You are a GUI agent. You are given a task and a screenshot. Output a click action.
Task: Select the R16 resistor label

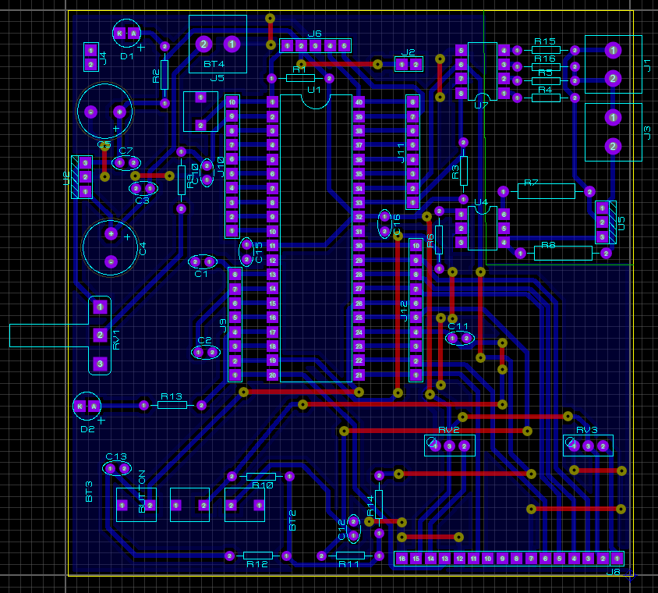pyautogui.click(x=545, y=59)
